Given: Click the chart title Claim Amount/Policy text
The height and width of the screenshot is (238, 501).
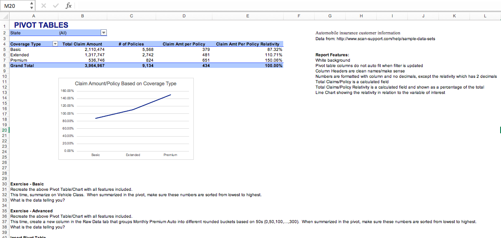Looking at the screenshot, I should (x=125, y=84).
